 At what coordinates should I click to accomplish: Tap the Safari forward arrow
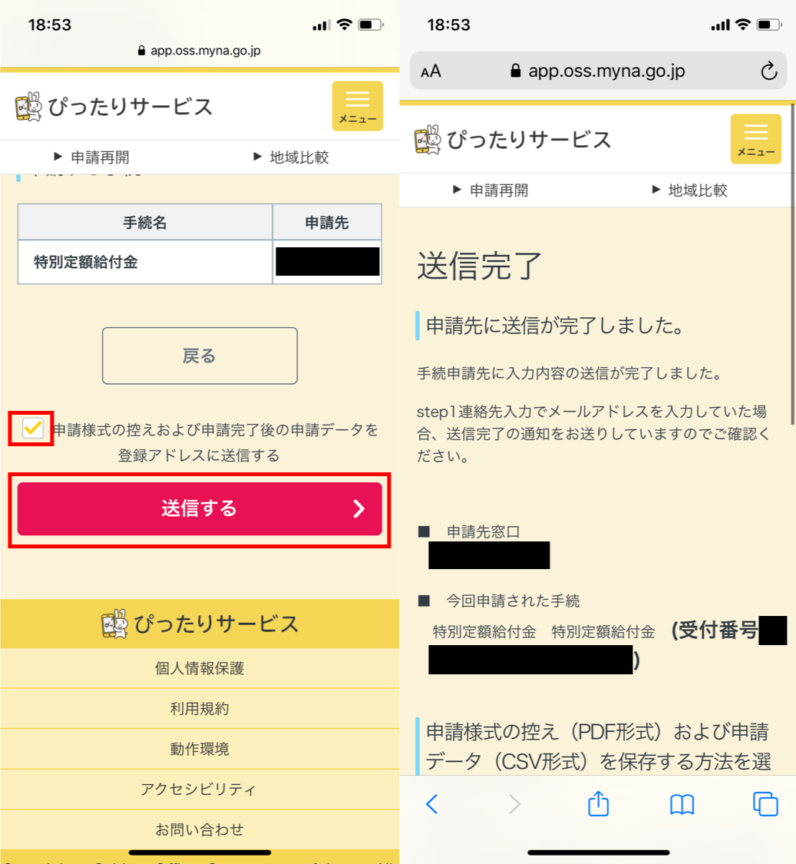click(514, 804)
